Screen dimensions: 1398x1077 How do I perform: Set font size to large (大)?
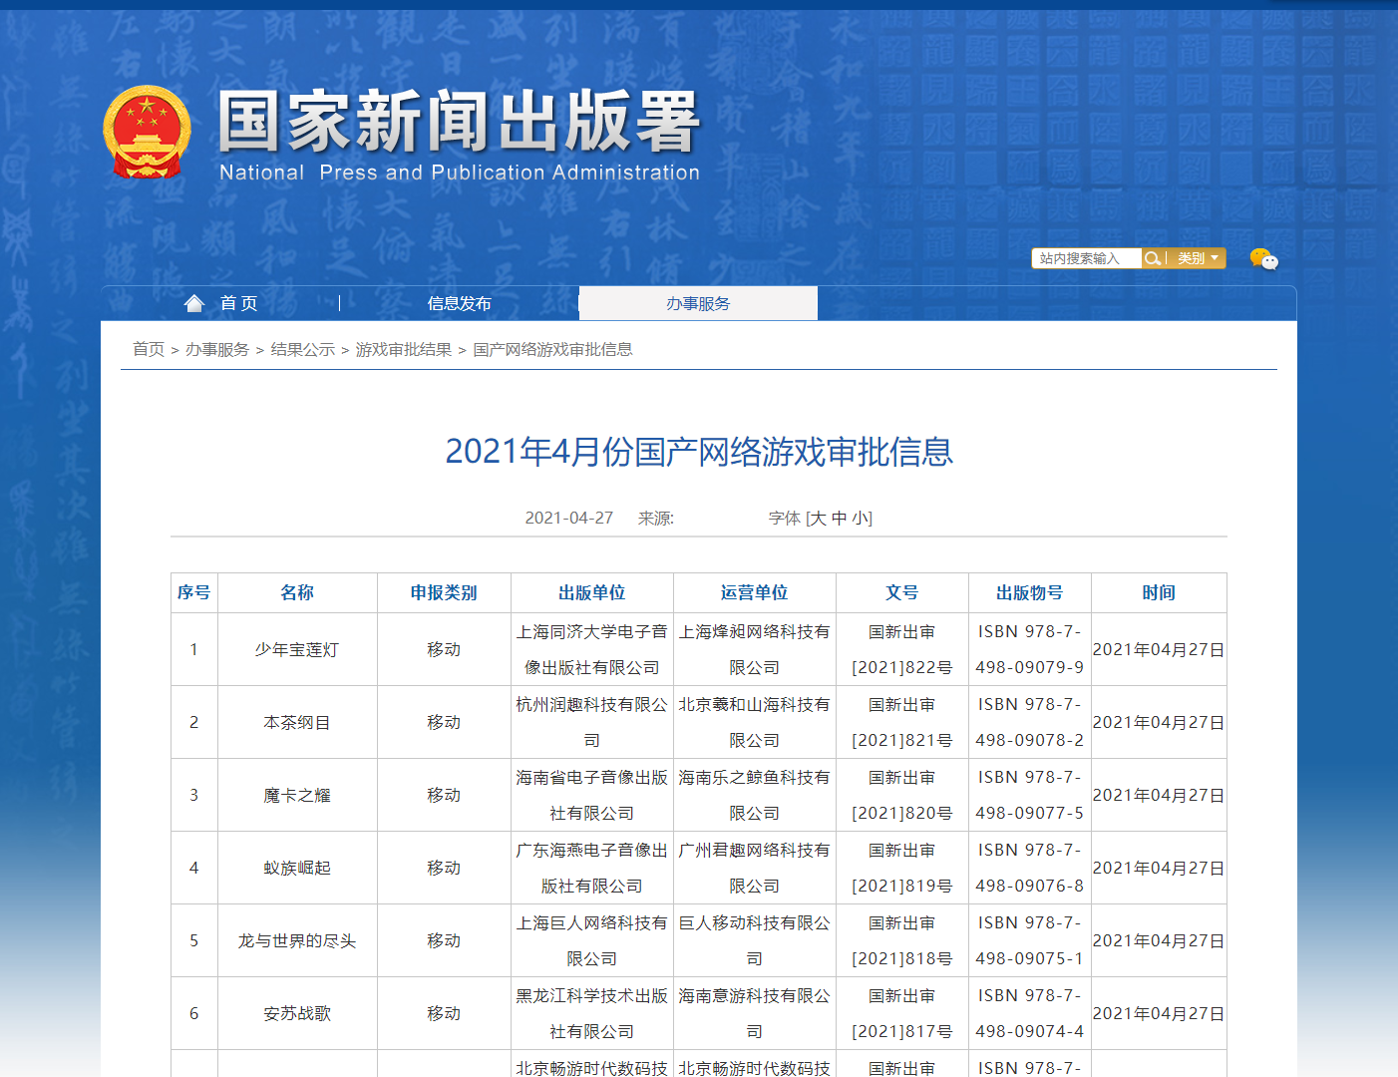point(818,519)
